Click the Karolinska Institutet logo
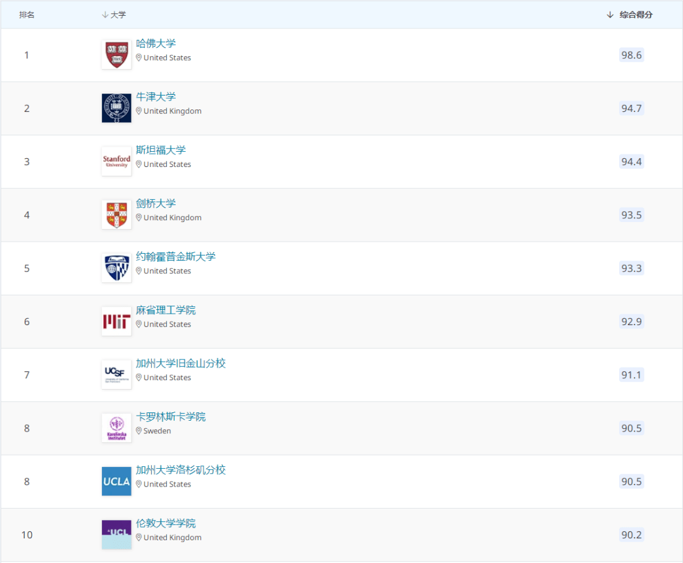This screenshot has width=683, height=563. (x=116, y=428)
